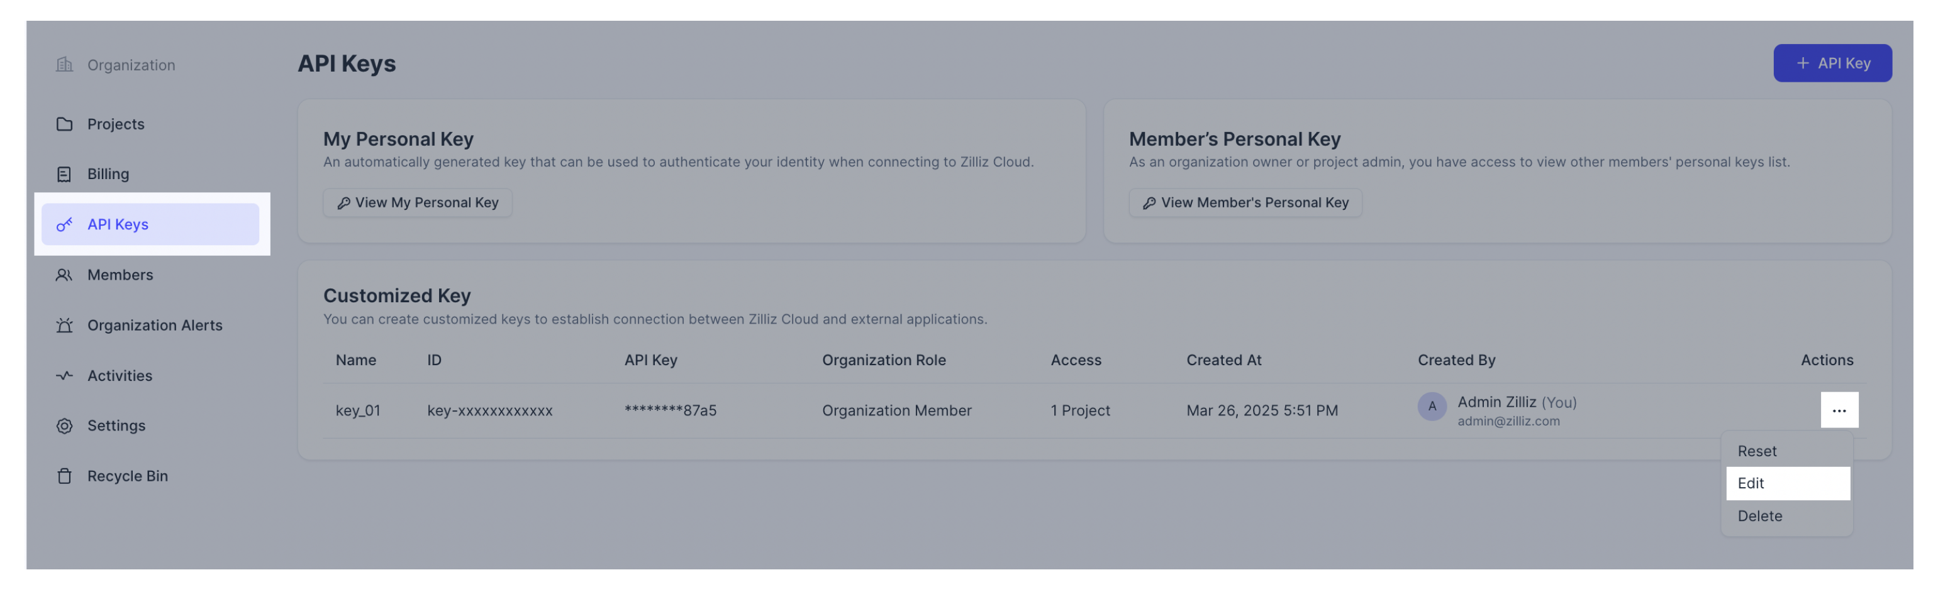
Task: Click the Projects folder icon
Action: click(x=65, y=124)
